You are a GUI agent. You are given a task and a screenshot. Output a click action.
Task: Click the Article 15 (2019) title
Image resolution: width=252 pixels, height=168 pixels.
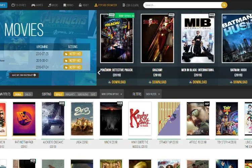[x=198, y=142]
